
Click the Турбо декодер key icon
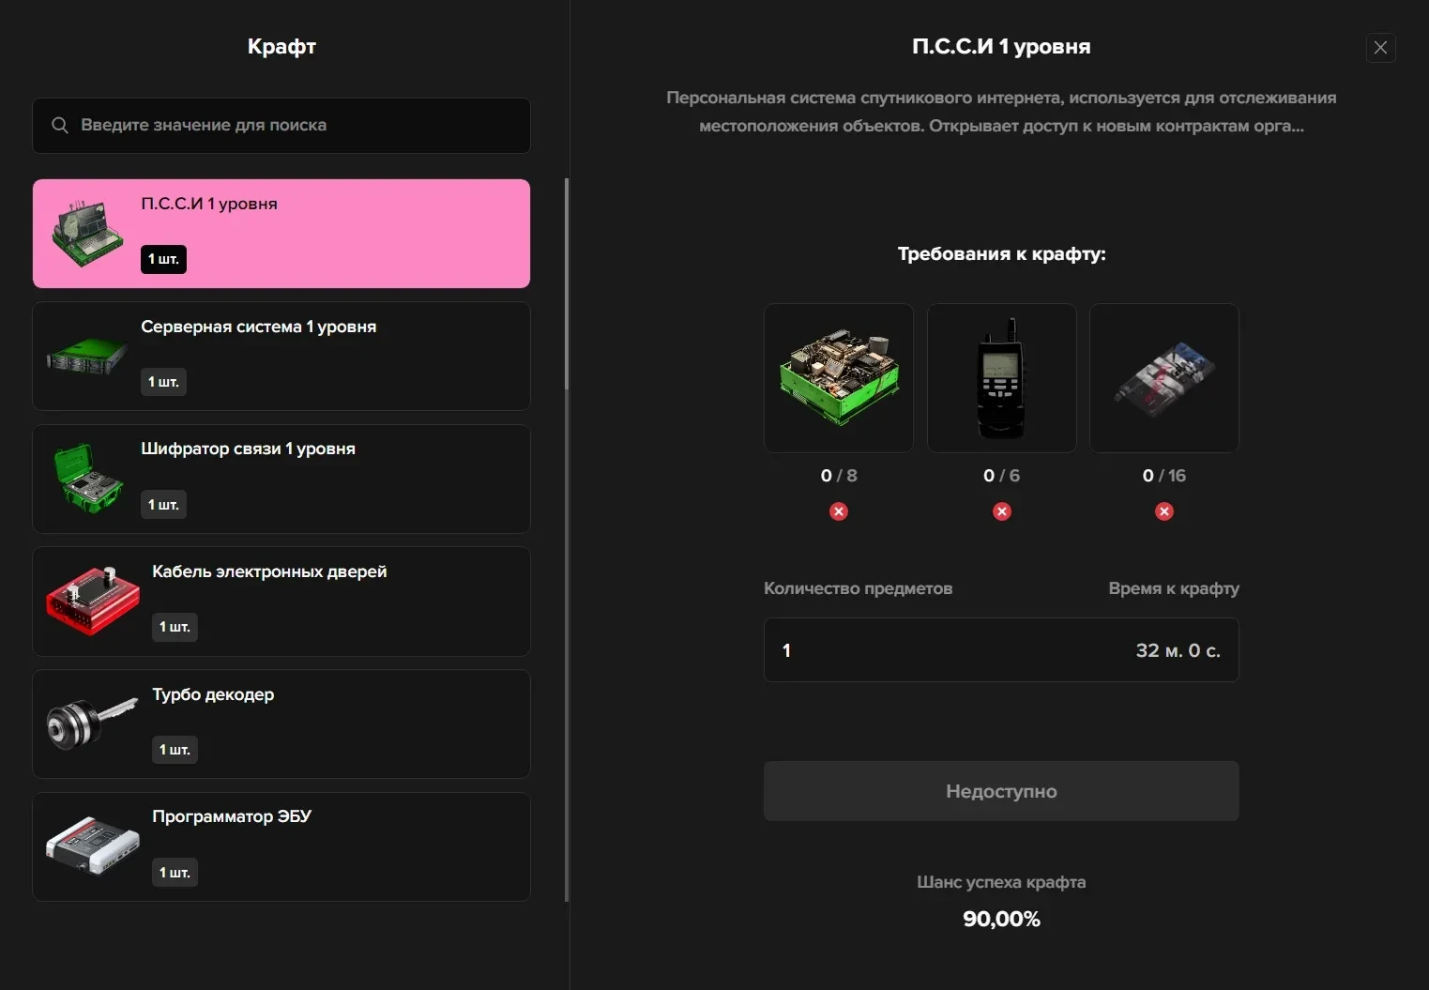92,723
